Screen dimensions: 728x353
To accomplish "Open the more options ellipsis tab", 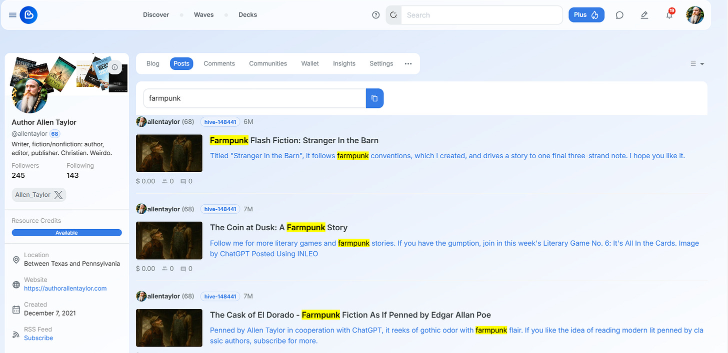I will pyautogui.click(x=408, y=63).
